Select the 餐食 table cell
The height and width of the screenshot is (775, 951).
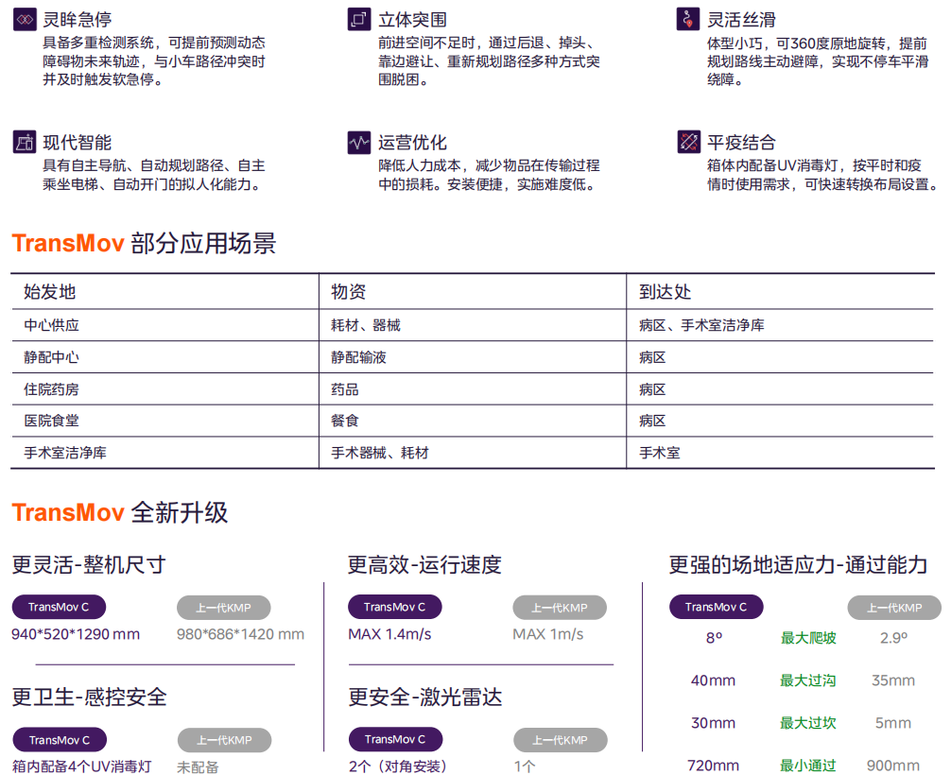[x=344, y=421]
